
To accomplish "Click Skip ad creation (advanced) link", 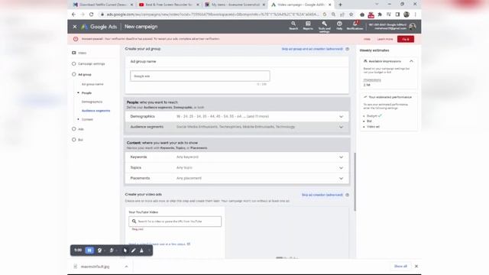I will click(x=322, y=195).
